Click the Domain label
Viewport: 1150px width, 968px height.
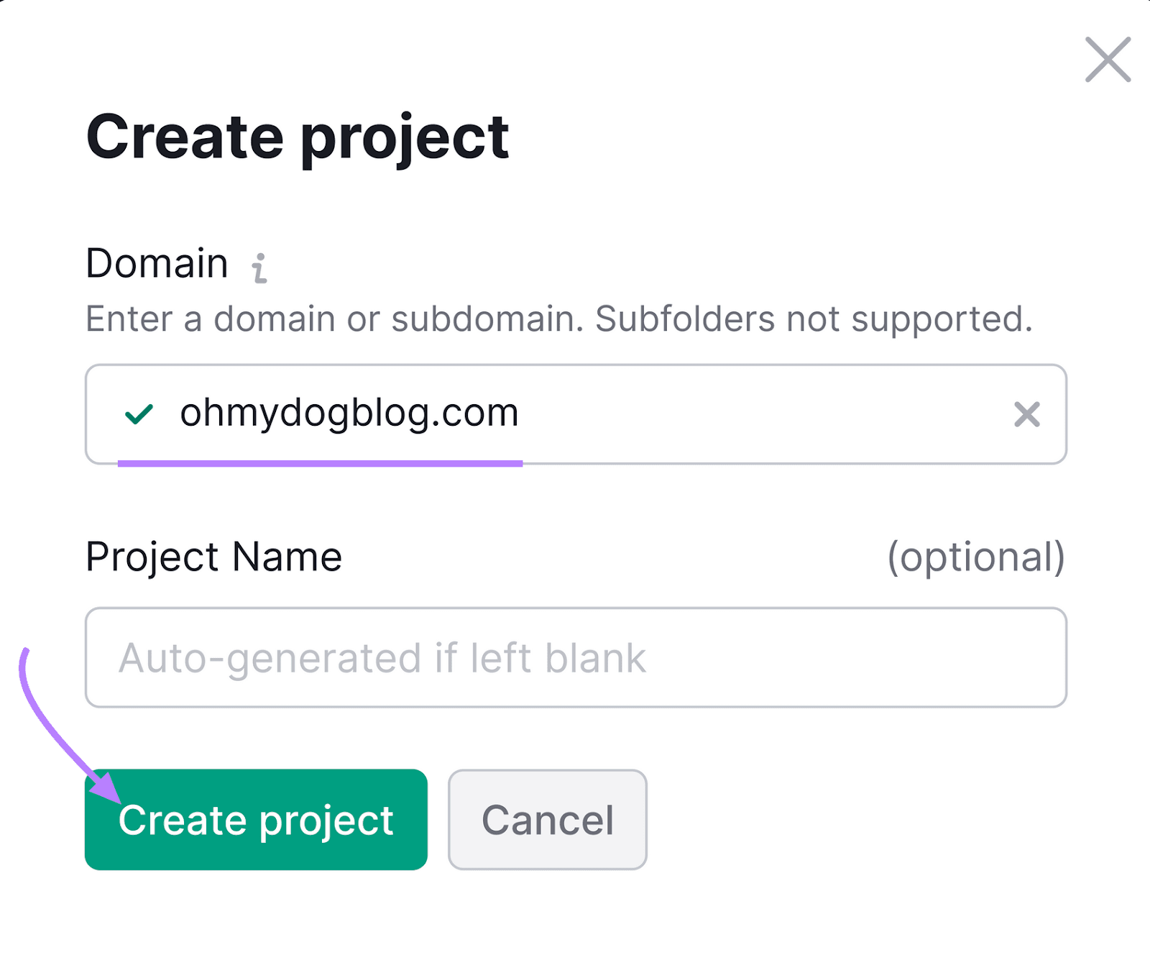156,262
